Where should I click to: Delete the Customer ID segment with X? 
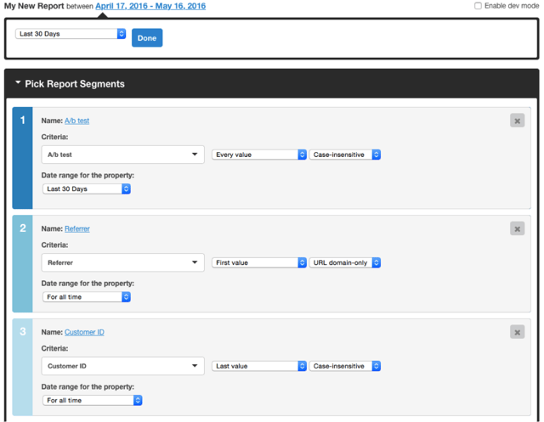(x=517, y=332)
